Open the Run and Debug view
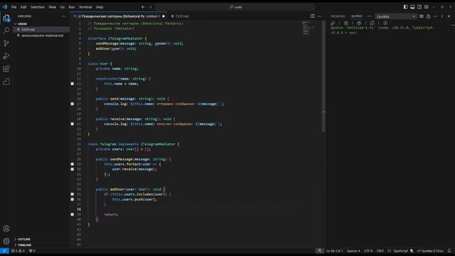Screen dimensions: 455x256 6,56
